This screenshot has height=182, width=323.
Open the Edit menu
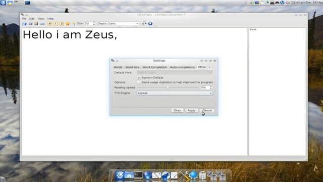[x=32, y=19]
